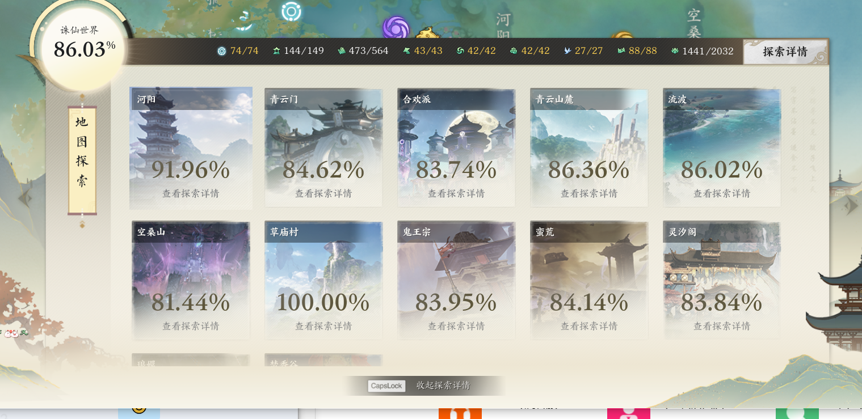Click the teleport ring icon beside 74/74
The height and width of the screenshot is (419, 862).
tap(221, 51)
